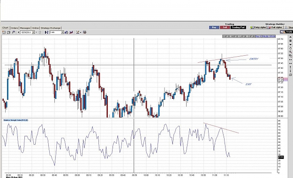Click the third chart toolbar icon
Viewport: 293px width, 178px height.
click(x=14, y=32)
